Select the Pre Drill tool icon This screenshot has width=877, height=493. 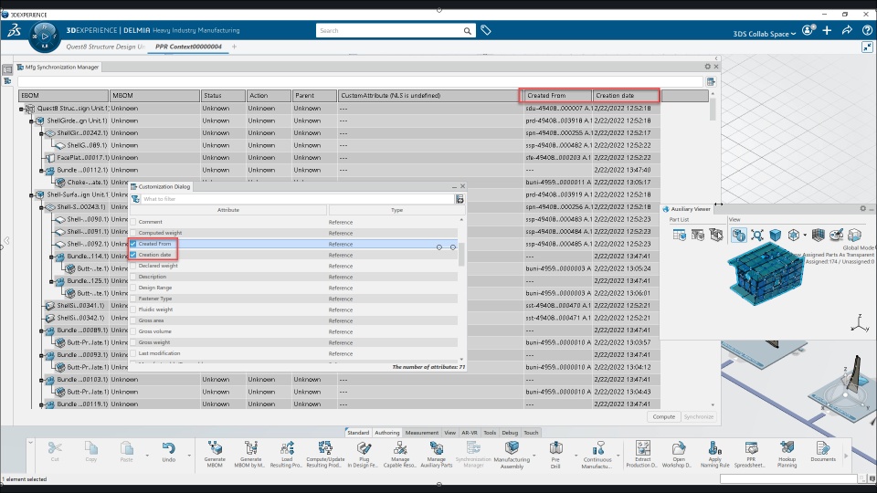pos(555,448)
